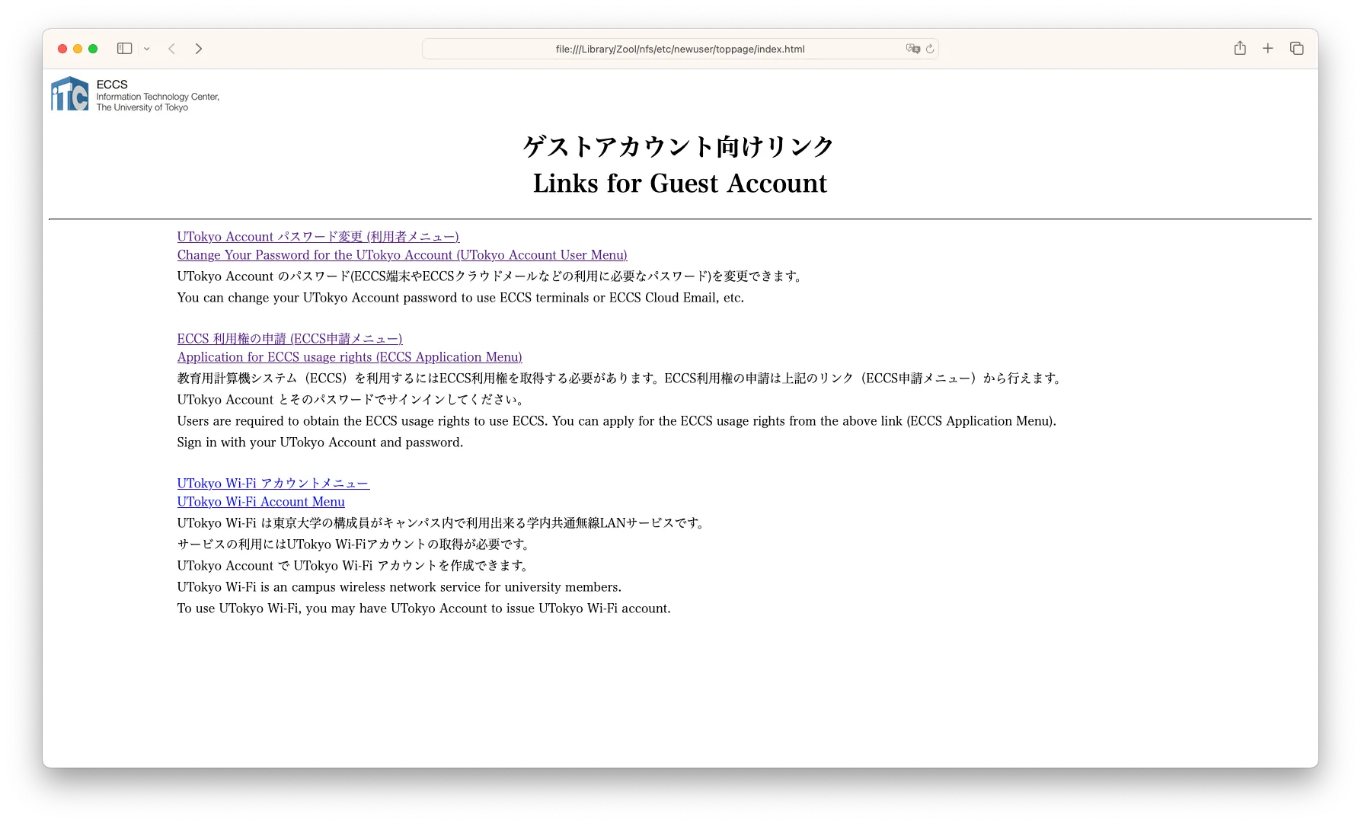The width and height of the screenshot is (1361, 824).
Task: Minimize the Safari window
Action: click(x=78, y=49)
